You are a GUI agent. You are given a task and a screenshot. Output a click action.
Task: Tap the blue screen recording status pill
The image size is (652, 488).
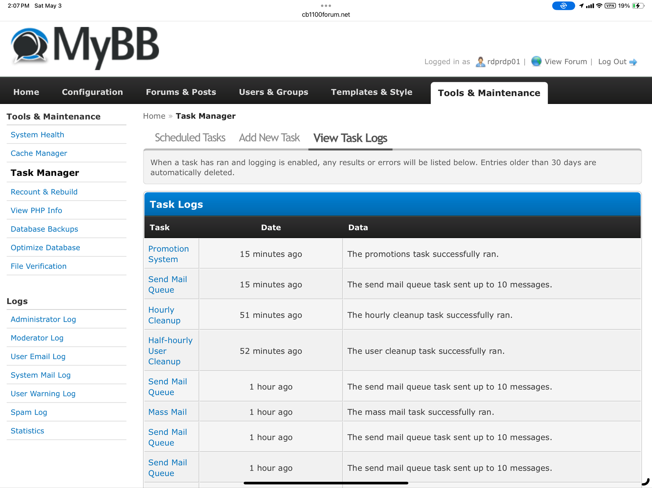click(563, 6)
